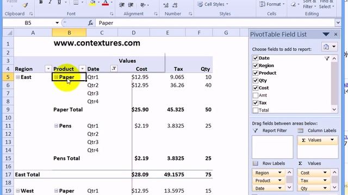Uncheck the Region field checkbox
The width and height of the screenshot is (348, 195).
click(x=256, y=66)
